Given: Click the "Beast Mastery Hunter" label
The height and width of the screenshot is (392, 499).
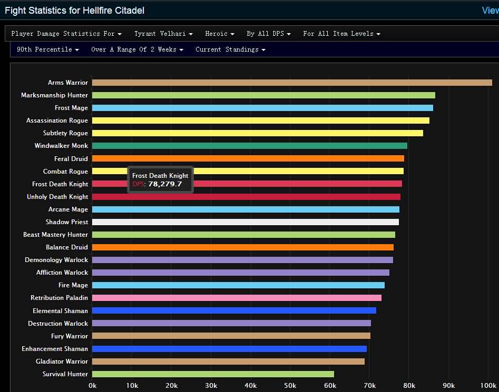Looking at the screenshot, I should point(56,235).
